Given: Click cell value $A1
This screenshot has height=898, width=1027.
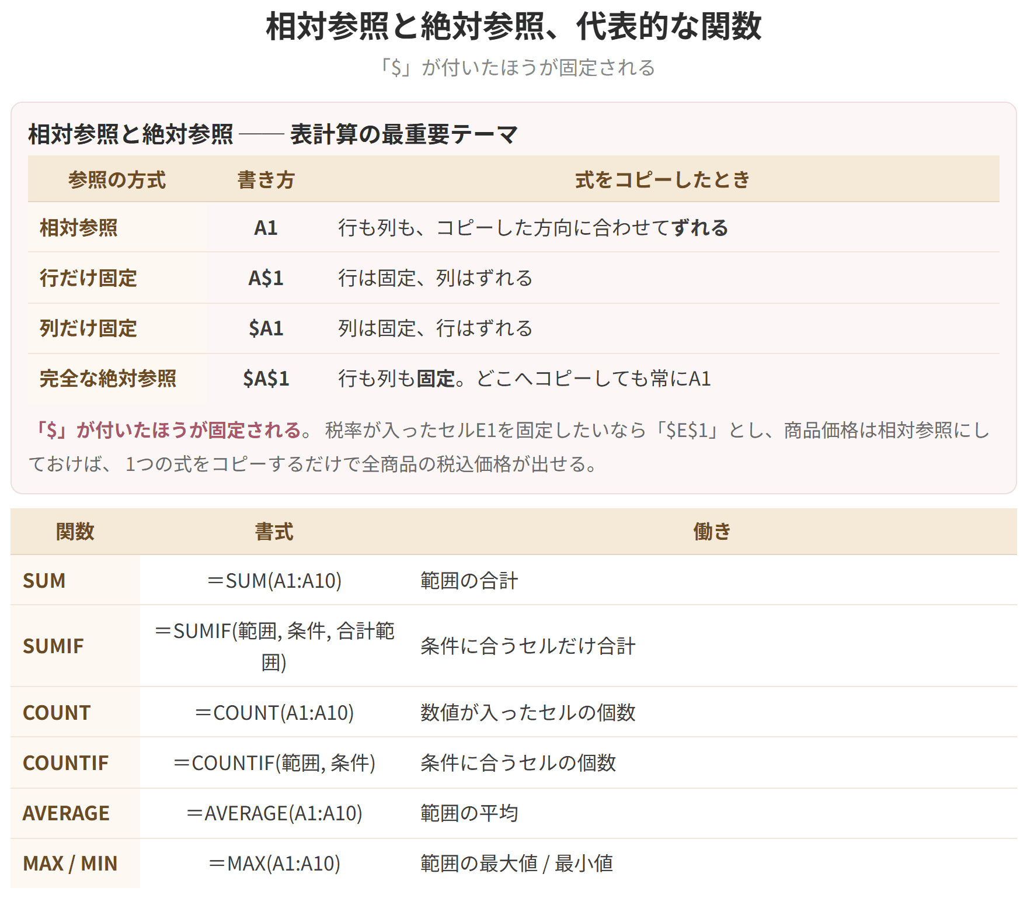Looking at the screenshot, I should tap(266, 328).
